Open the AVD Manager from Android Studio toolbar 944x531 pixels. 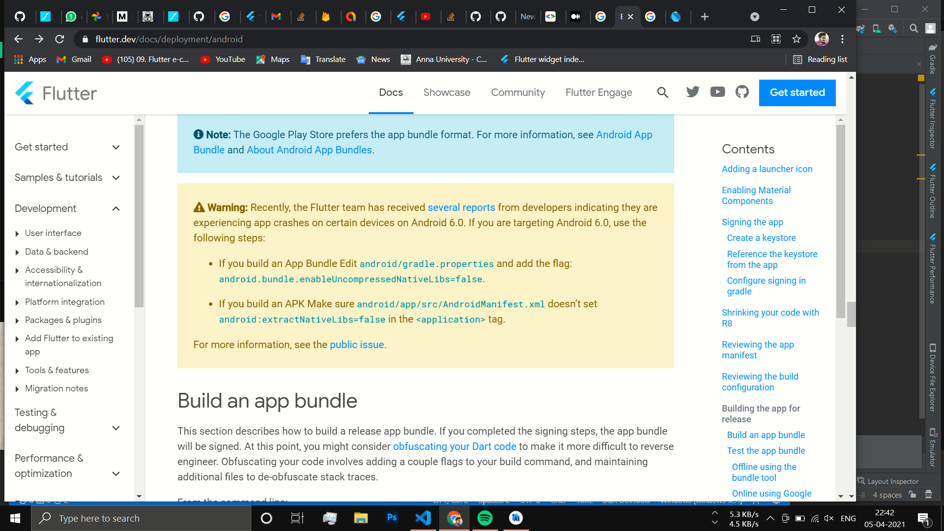coord(876,28)
